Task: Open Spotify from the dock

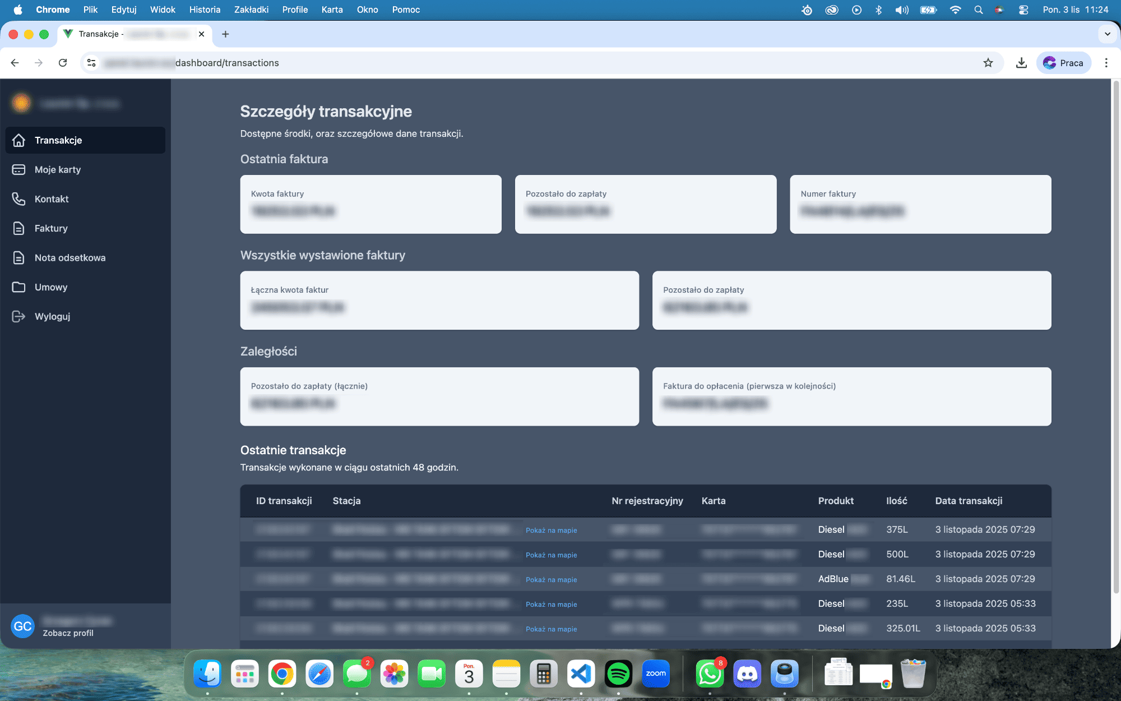Action: (618, 674)
